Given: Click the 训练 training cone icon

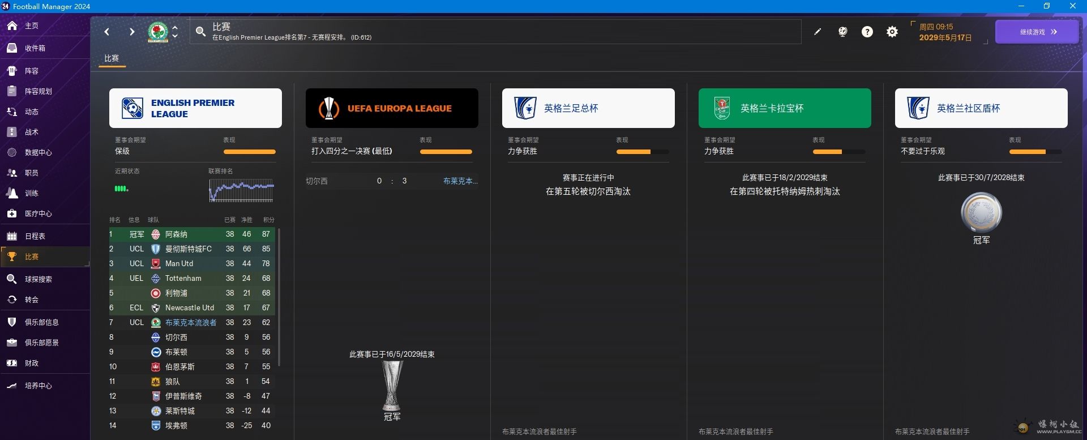Looking at the screenshot, I should 12,193.
